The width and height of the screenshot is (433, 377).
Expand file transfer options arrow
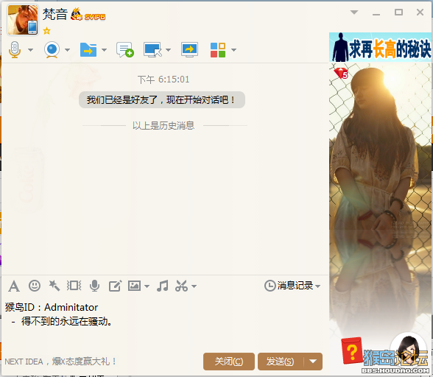click(x=104, y=50)
